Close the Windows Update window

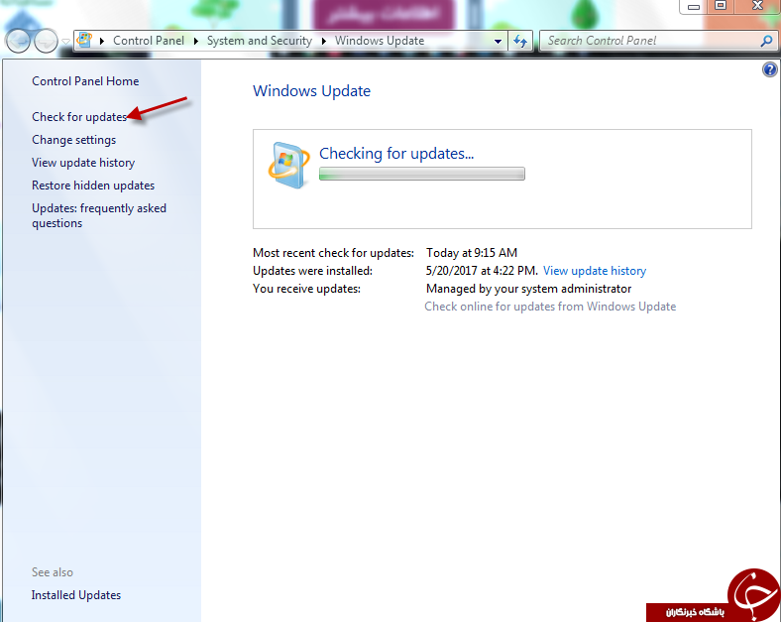click(757, 6)
